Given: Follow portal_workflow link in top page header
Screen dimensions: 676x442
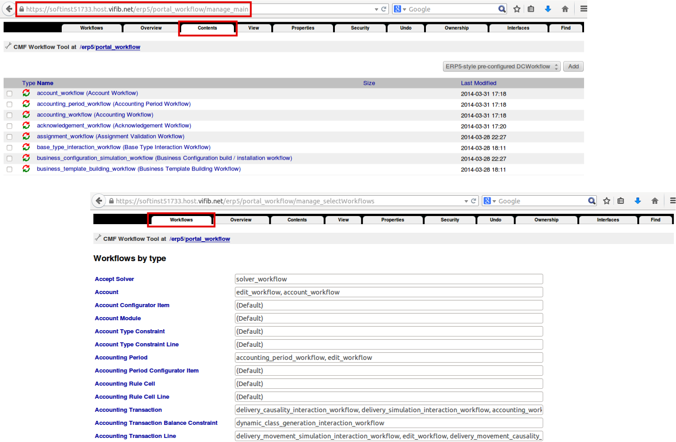Looking at the screenshot, I should (x=118, y=47).
